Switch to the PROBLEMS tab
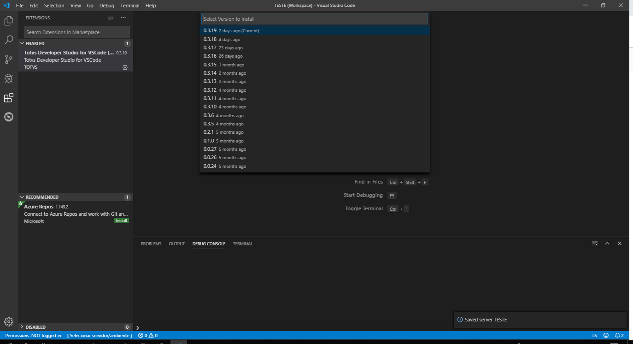This screenshot has height=344, width=633. (151, 243)
